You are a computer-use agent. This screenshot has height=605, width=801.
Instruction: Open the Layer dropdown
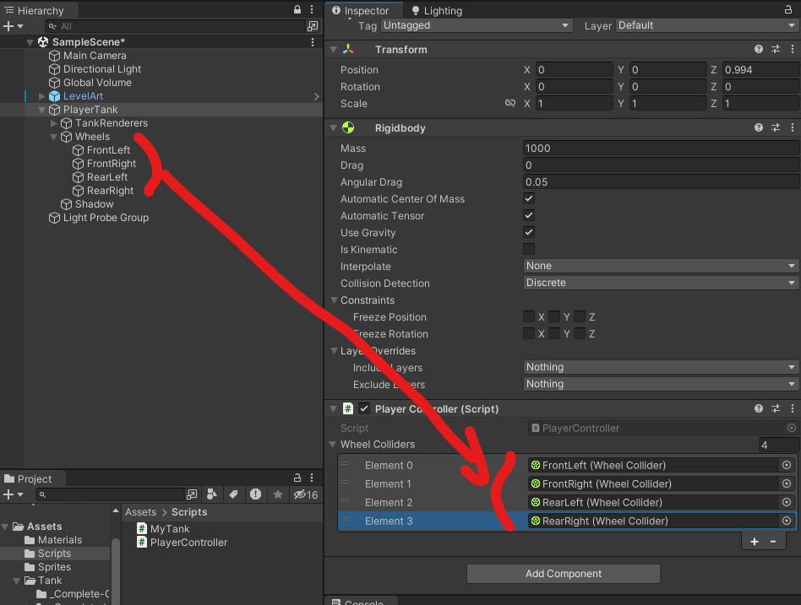tap(707, 25)
